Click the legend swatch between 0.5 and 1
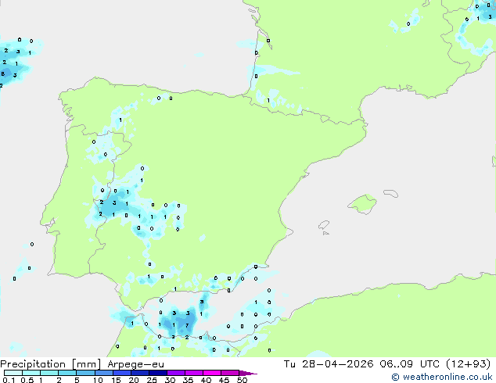Image resolution: width=496 pixels, height=383 pixels. (31, 373)
